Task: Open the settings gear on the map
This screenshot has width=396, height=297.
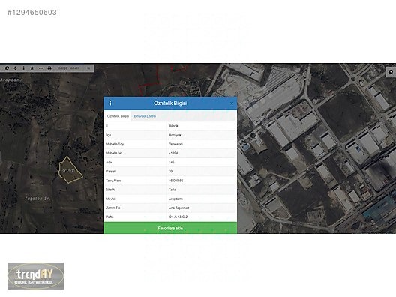Action: tap(391, 72)
